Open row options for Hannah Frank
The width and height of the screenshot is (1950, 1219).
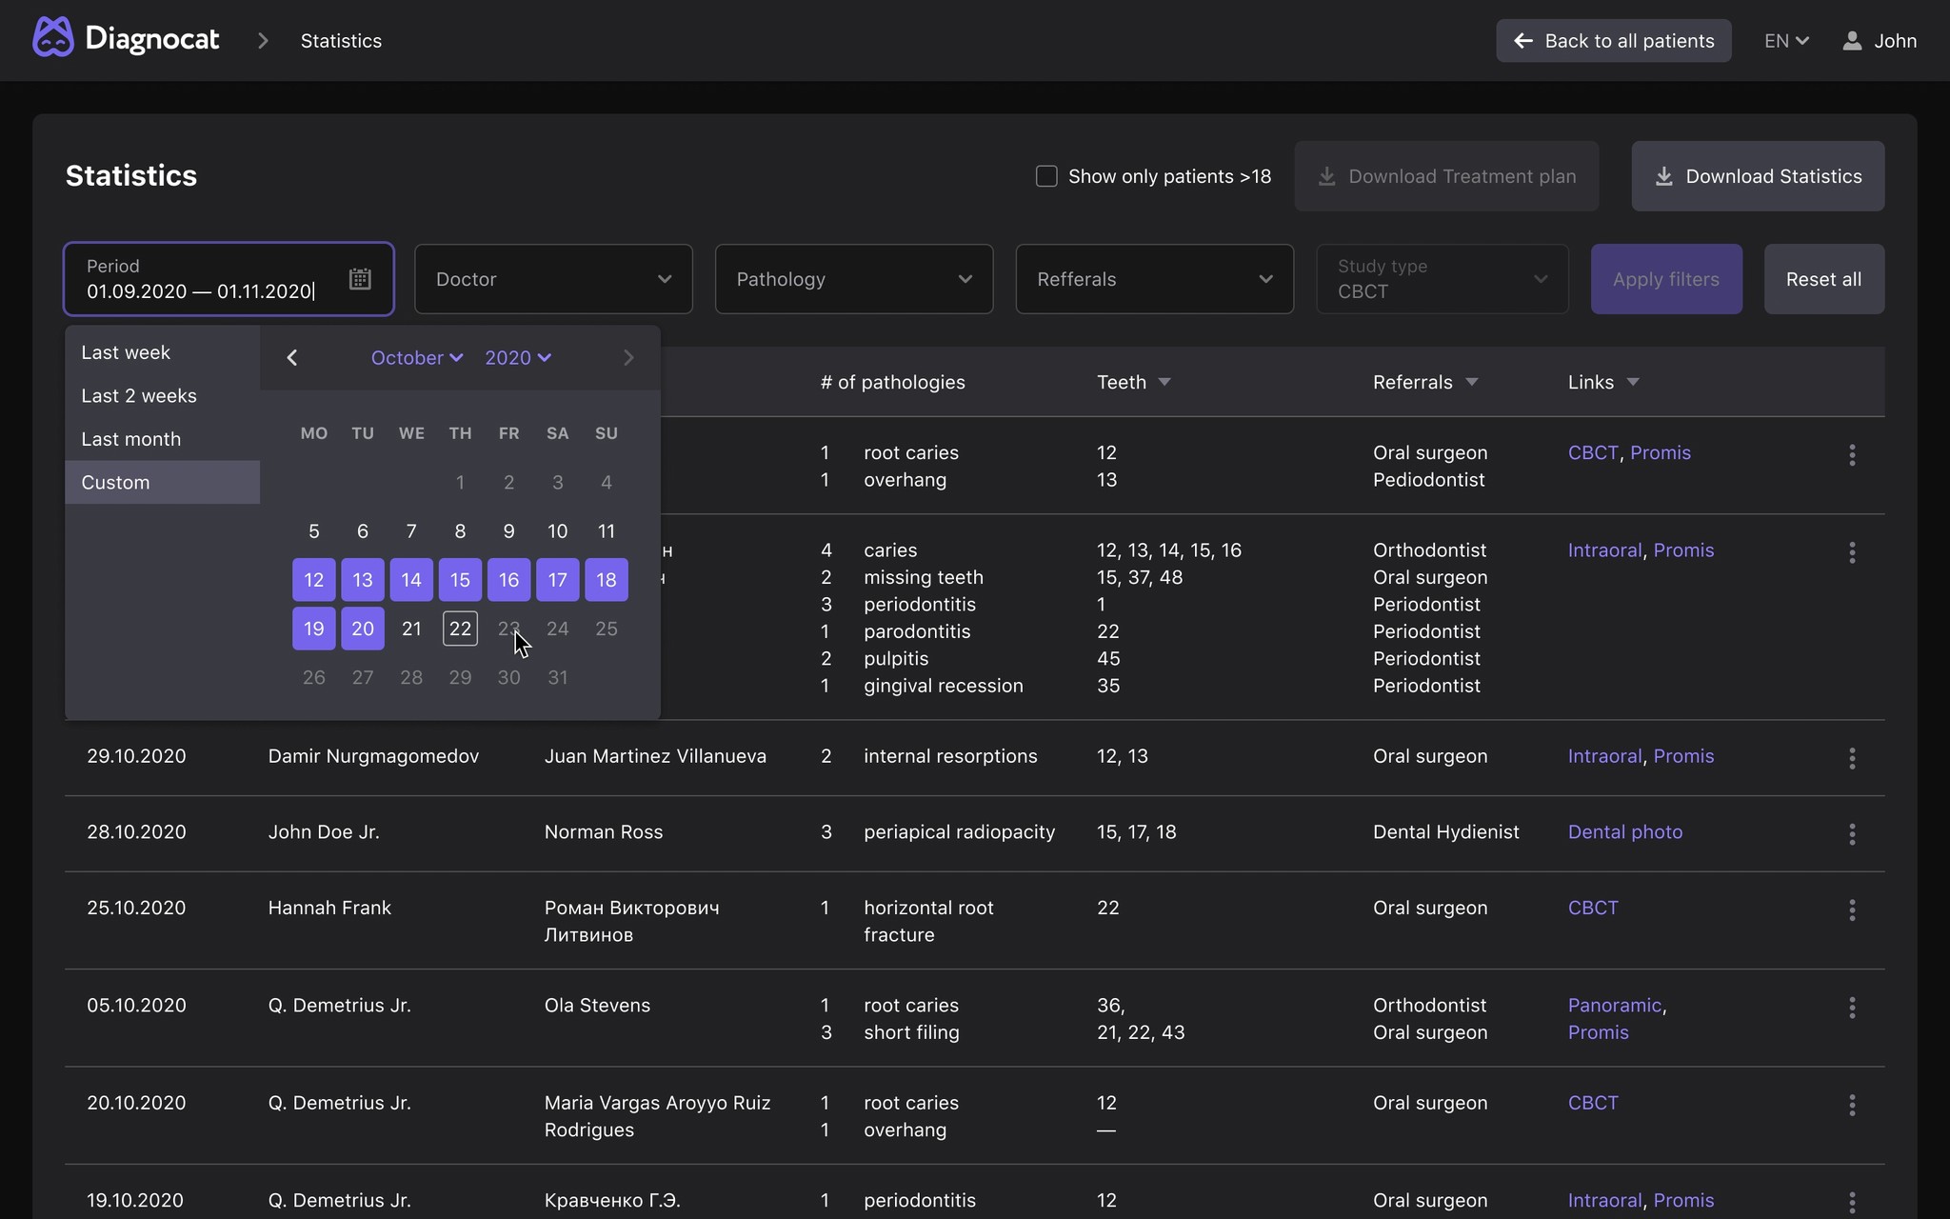point(1851,909)
